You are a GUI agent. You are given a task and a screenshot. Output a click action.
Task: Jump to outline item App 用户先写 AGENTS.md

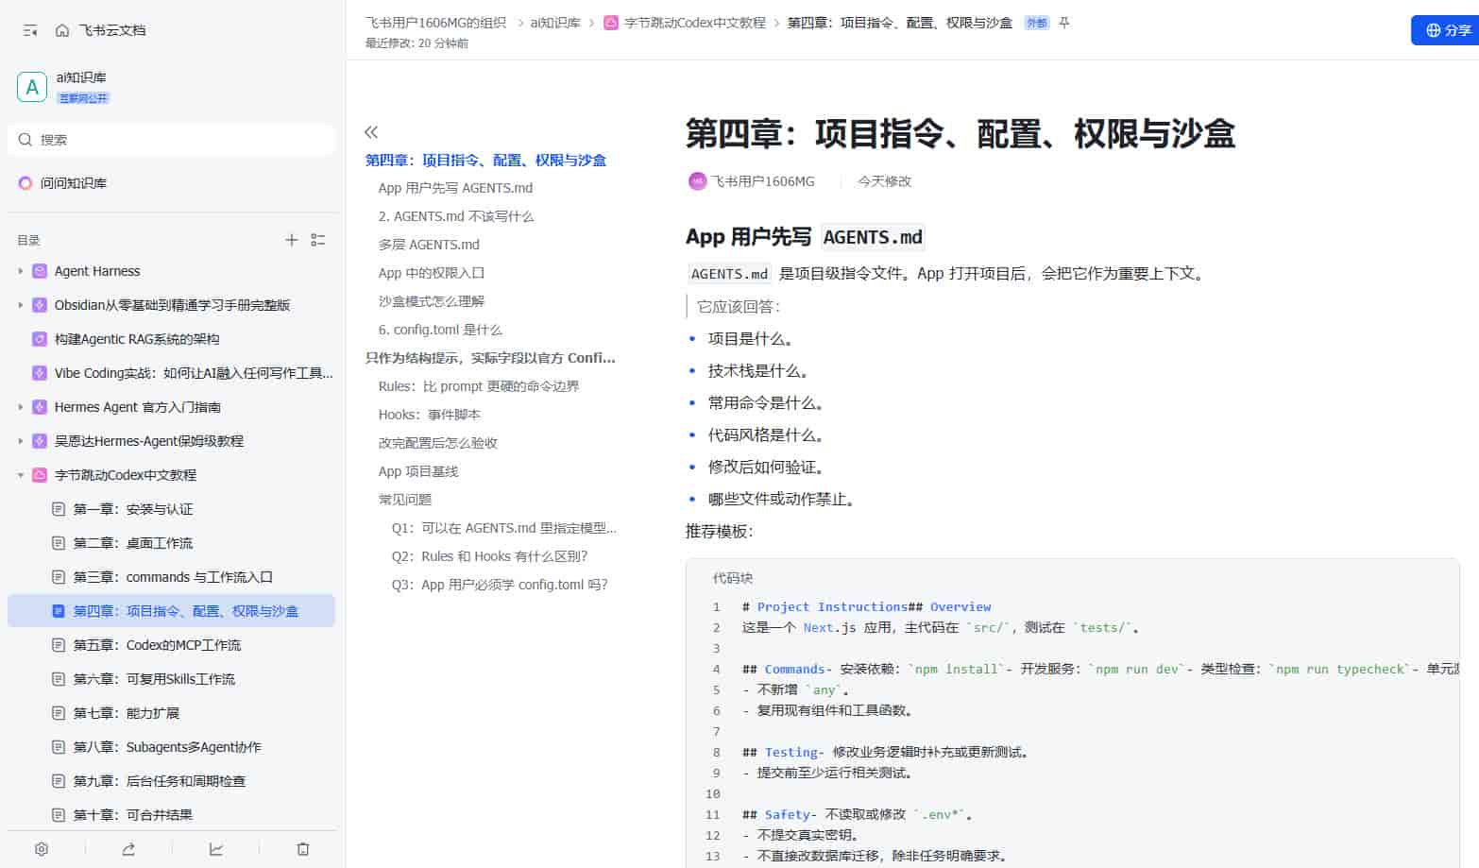point(455,188)
